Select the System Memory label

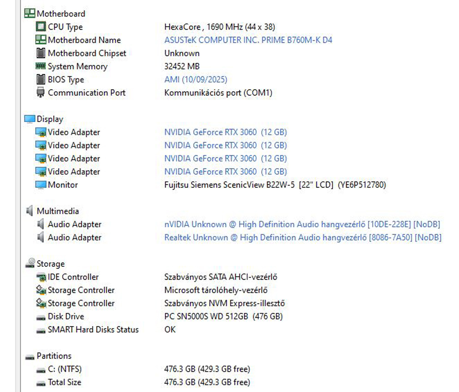(78, 66)
